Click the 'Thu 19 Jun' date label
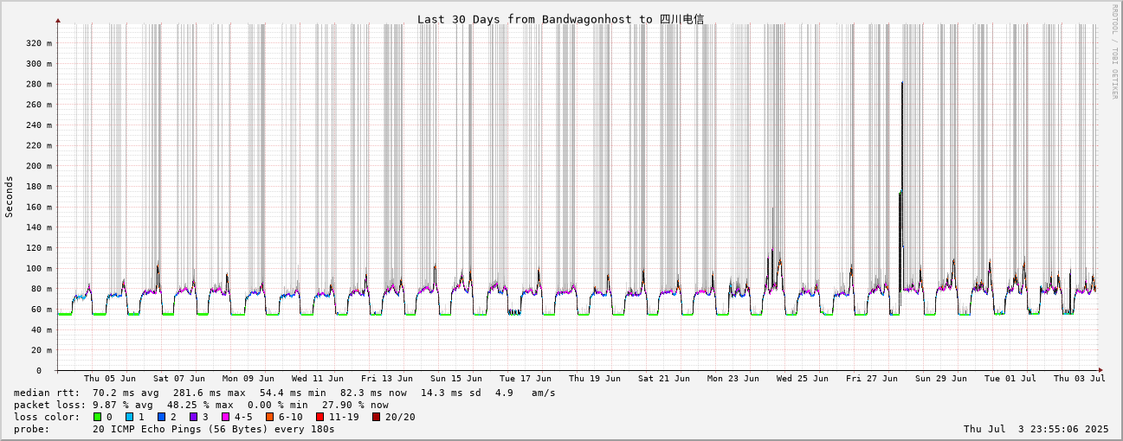This screenshot has height=441, width=1123. tap(595, 379)
